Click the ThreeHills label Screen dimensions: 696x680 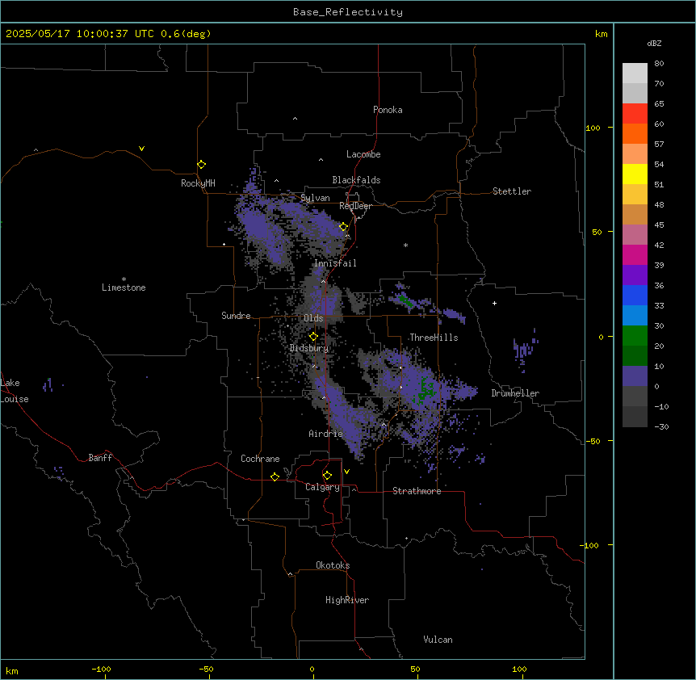[434, 338]
